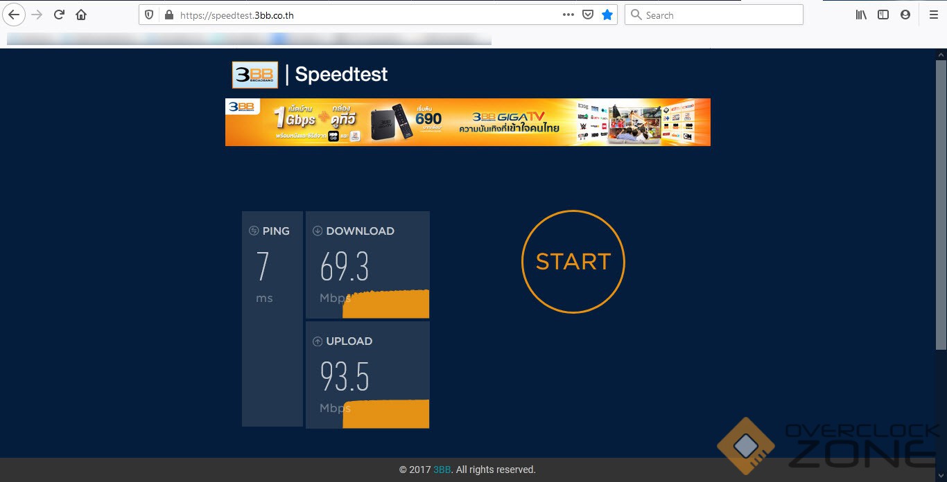Open the Library bookmarks icon
This screenshot has height=482, width=947.
(861, 15)
